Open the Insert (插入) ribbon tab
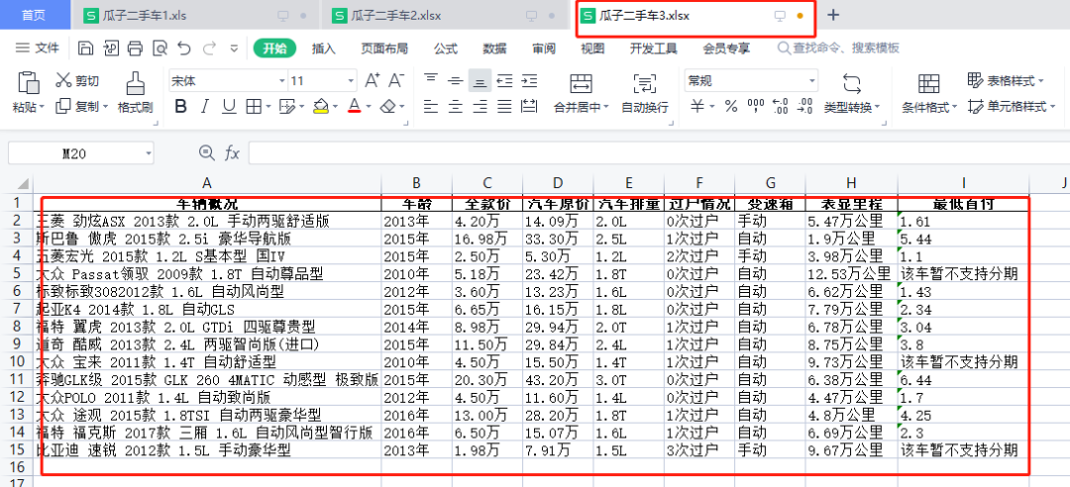 (x=323, y=49)
